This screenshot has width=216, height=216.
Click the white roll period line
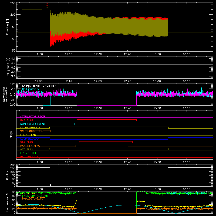pyautogui.click(x=114, y=65)
